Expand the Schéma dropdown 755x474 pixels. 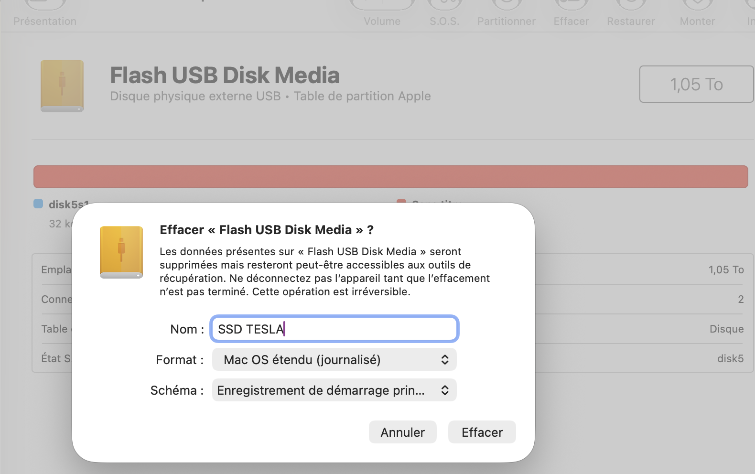pos(334,390)
